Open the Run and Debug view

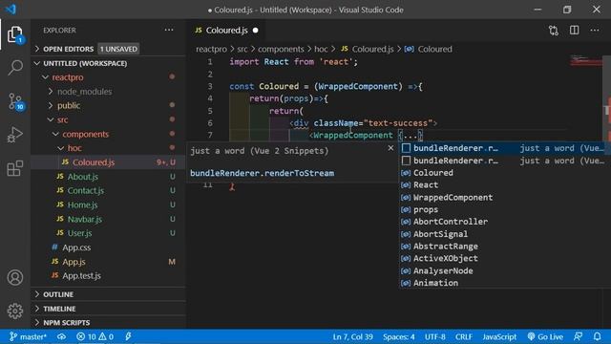[15, 135]
